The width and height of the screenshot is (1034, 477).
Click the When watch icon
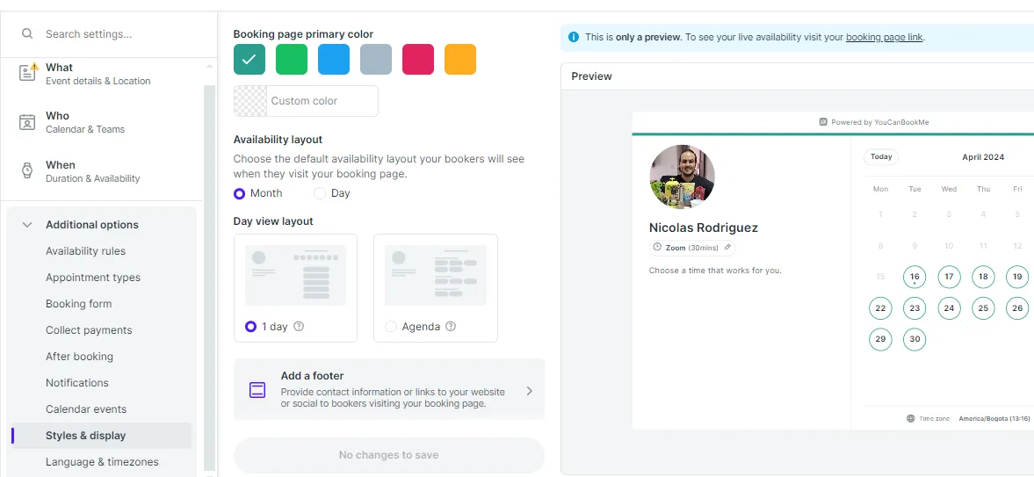tap(27, 171)
